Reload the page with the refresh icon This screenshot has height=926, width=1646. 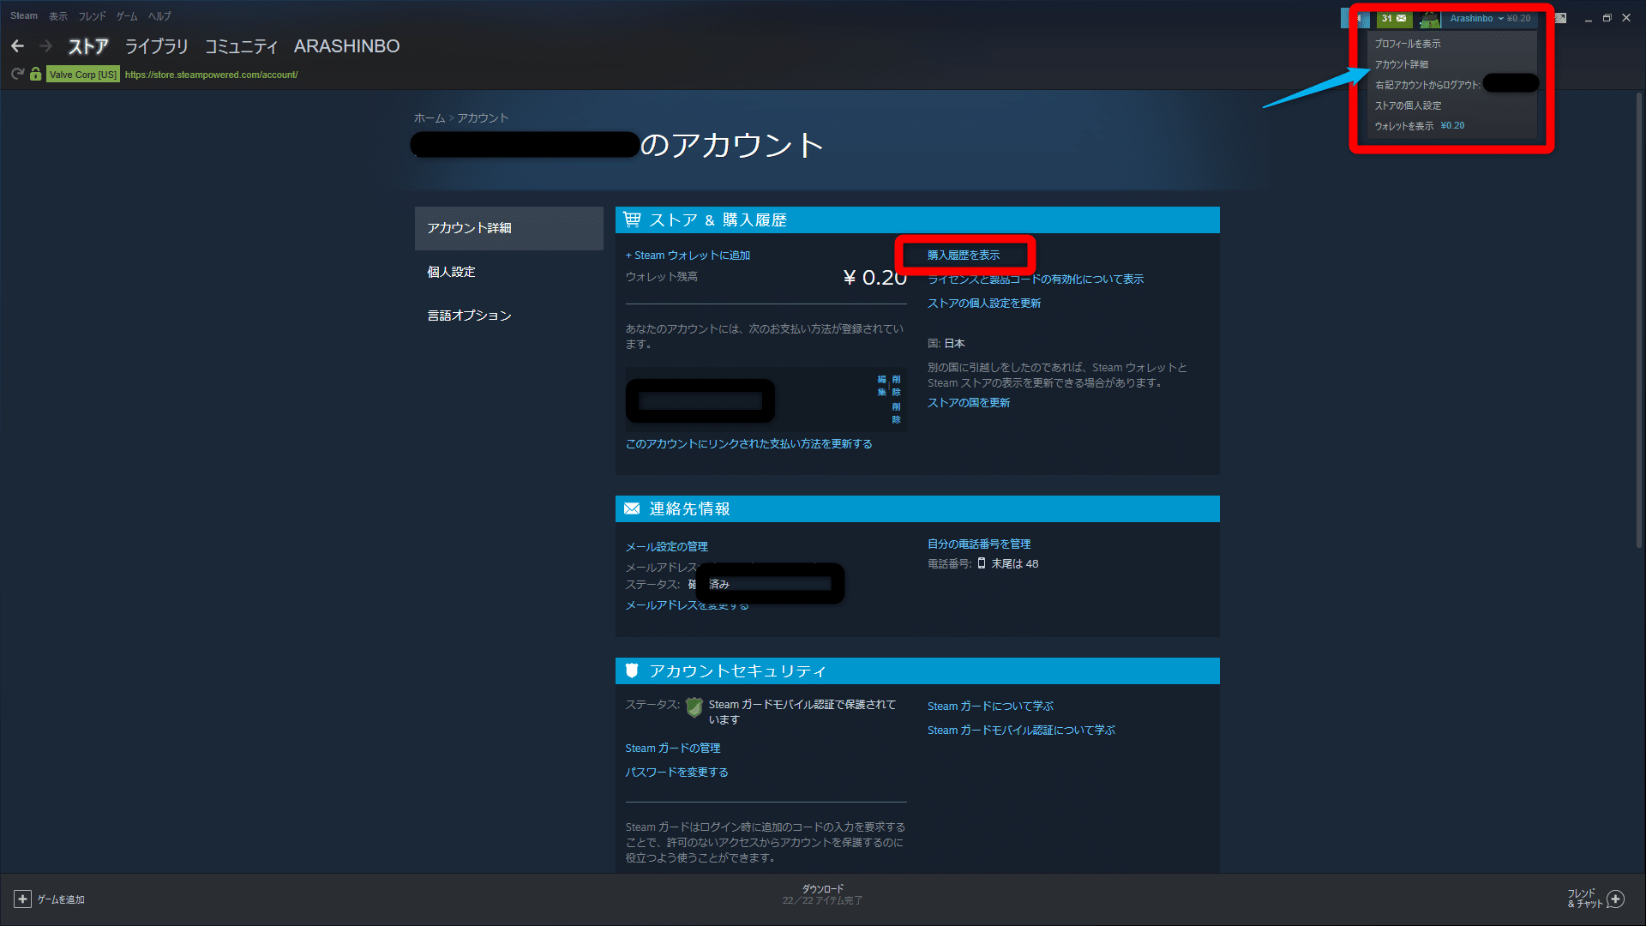[x=17, y=75]
